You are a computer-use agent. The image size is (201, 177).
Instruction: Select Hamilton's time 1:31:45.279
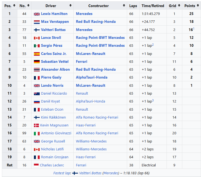click(x=151, y=14)
